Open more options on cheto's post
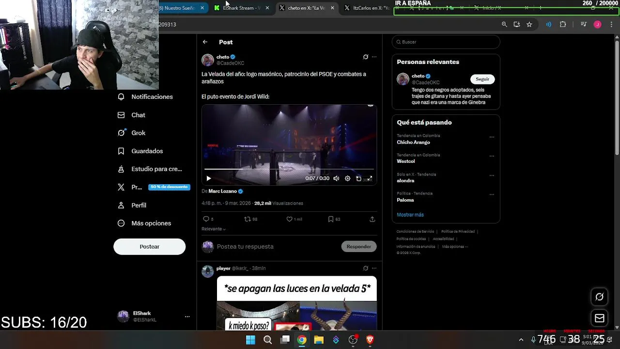The image size is (620, 349). click(374, 57)
